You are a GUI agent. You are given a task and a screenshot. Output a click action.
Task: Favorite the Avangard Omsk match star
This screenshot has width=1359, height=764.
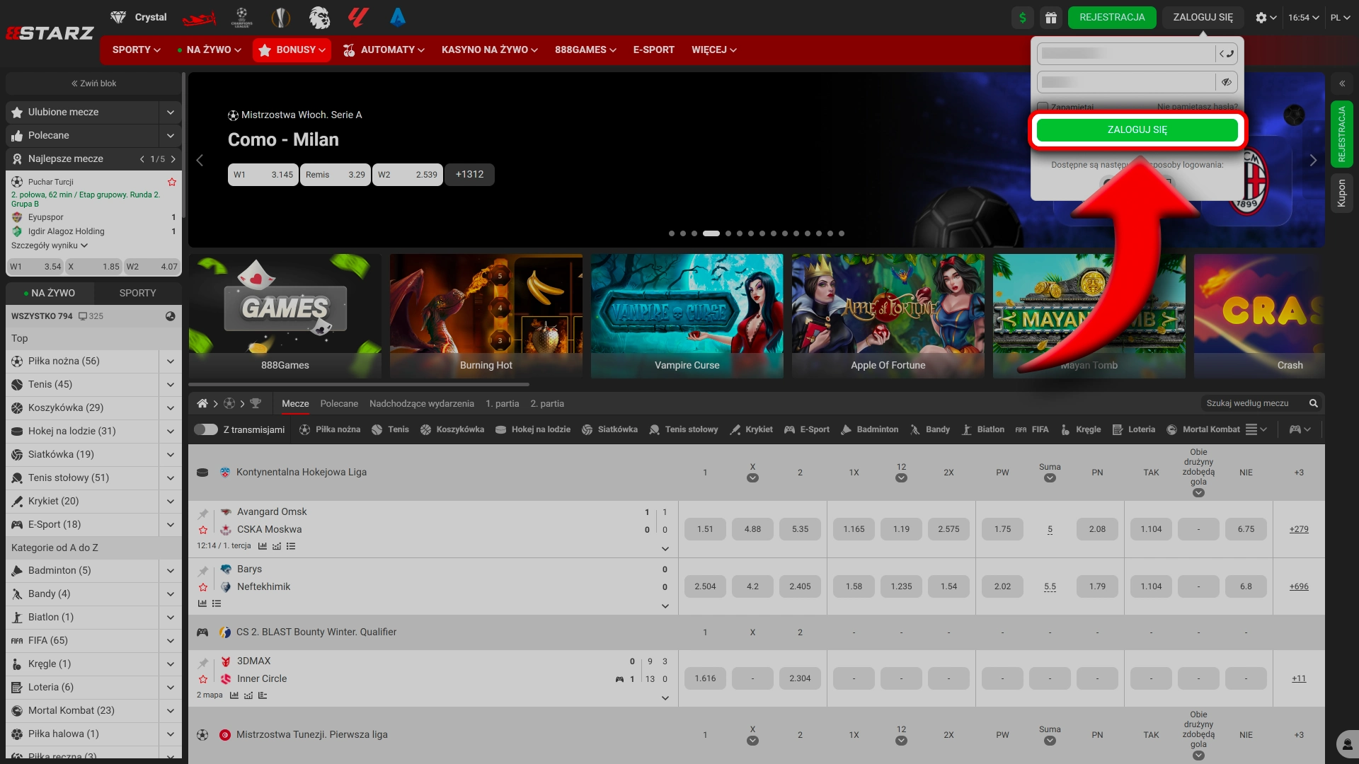click(203, 530)
